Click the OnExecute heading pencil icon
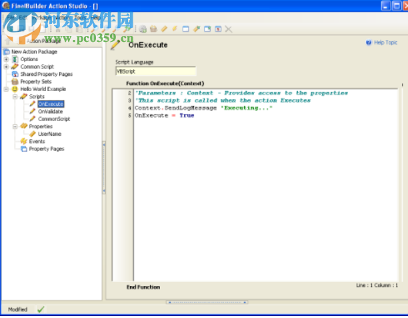 coord(115,45)
